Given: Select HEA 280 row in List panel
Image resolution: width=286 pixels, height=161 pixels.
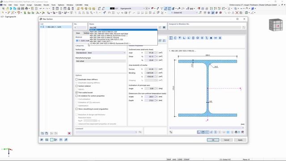Looking at the screenshot, I should [x=56, y=27].
